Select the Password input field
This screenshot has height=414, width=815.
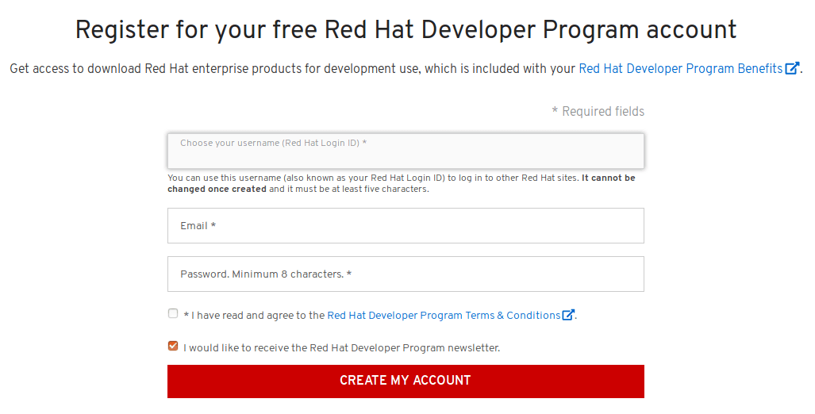click(406, 274)
